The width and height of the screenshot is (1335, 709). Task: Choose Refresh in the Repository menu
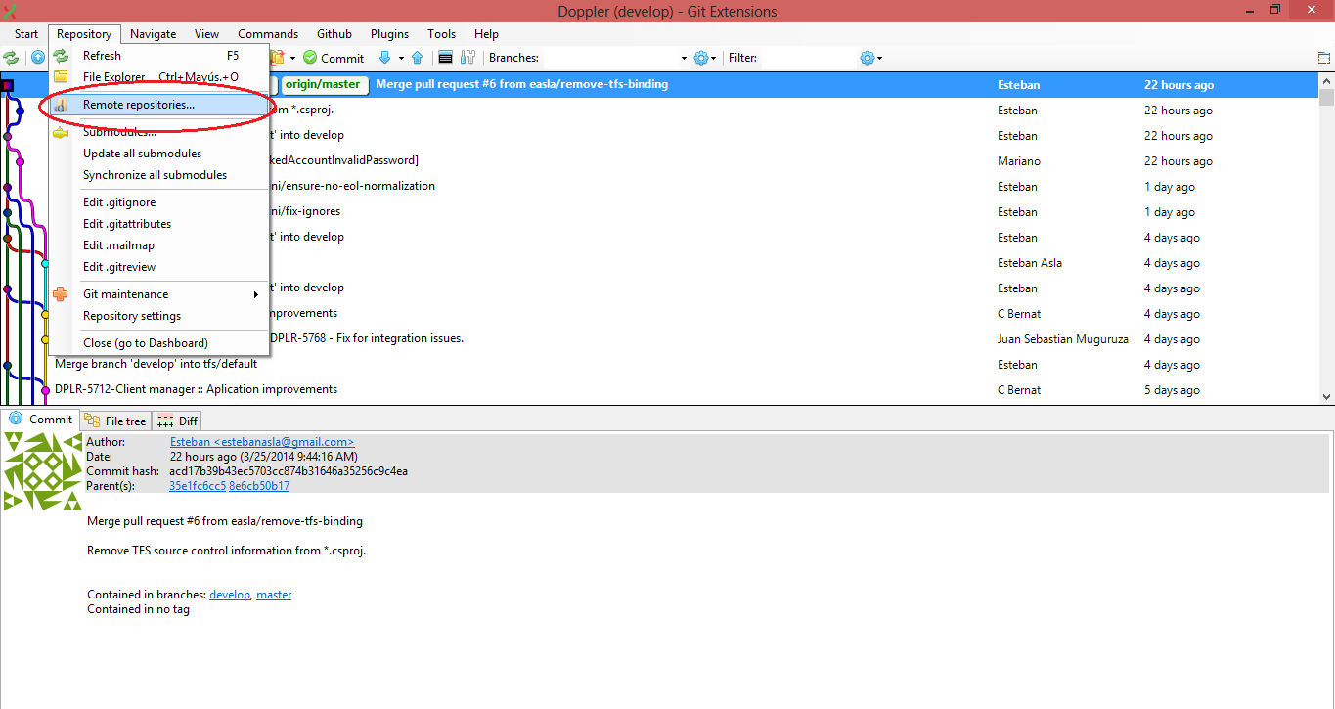(x=158, y=56)
